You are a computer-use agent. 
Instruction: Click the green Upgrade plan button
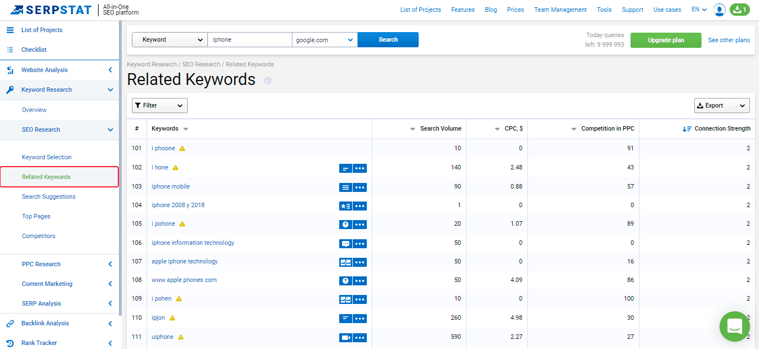(x=665, y=40)
